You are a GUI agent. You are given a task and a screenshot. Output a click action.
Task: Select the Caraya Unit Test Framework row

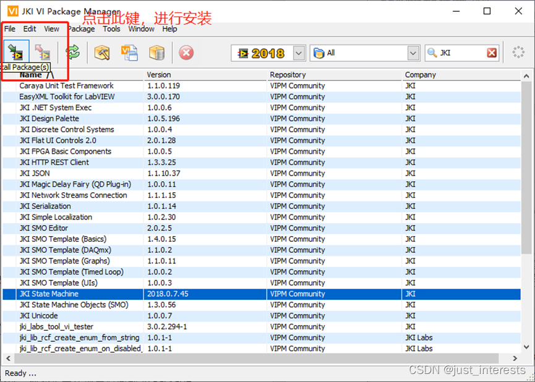point(262,85)
